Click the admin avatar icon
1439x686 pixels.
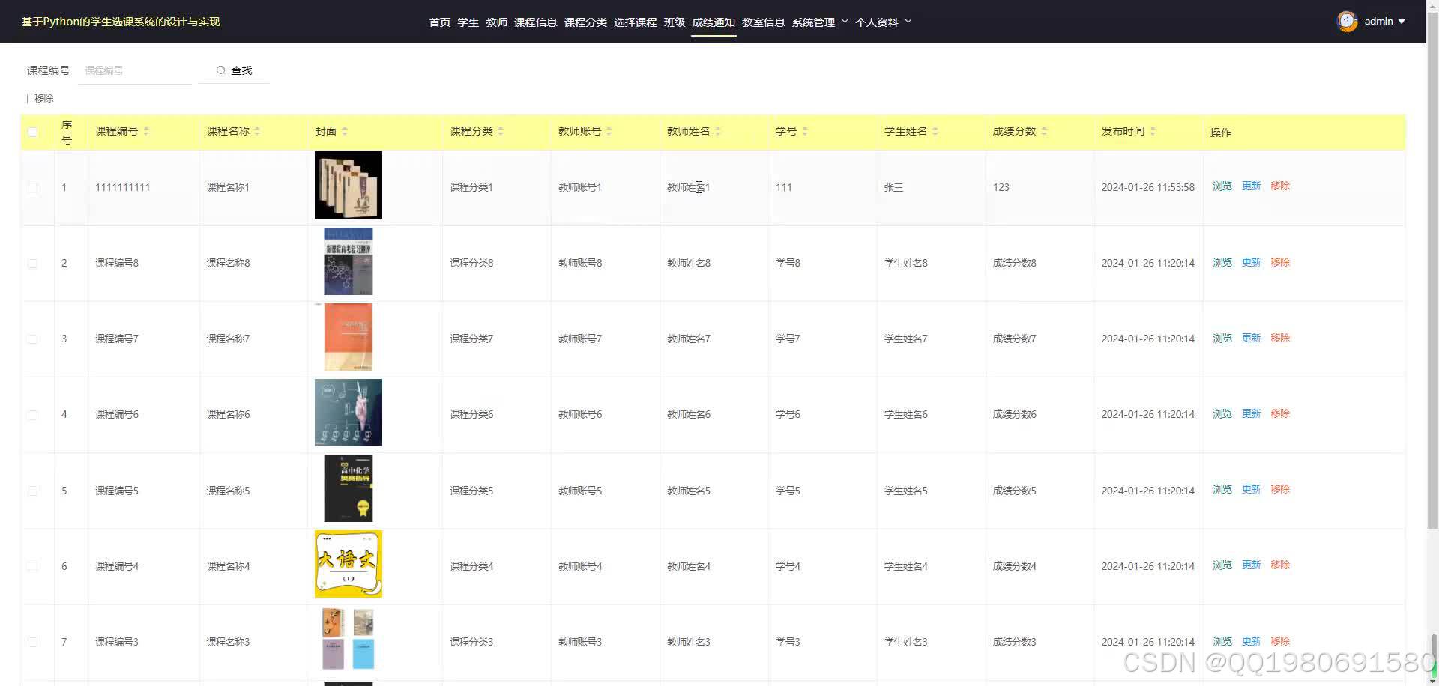pos(1347,22)
